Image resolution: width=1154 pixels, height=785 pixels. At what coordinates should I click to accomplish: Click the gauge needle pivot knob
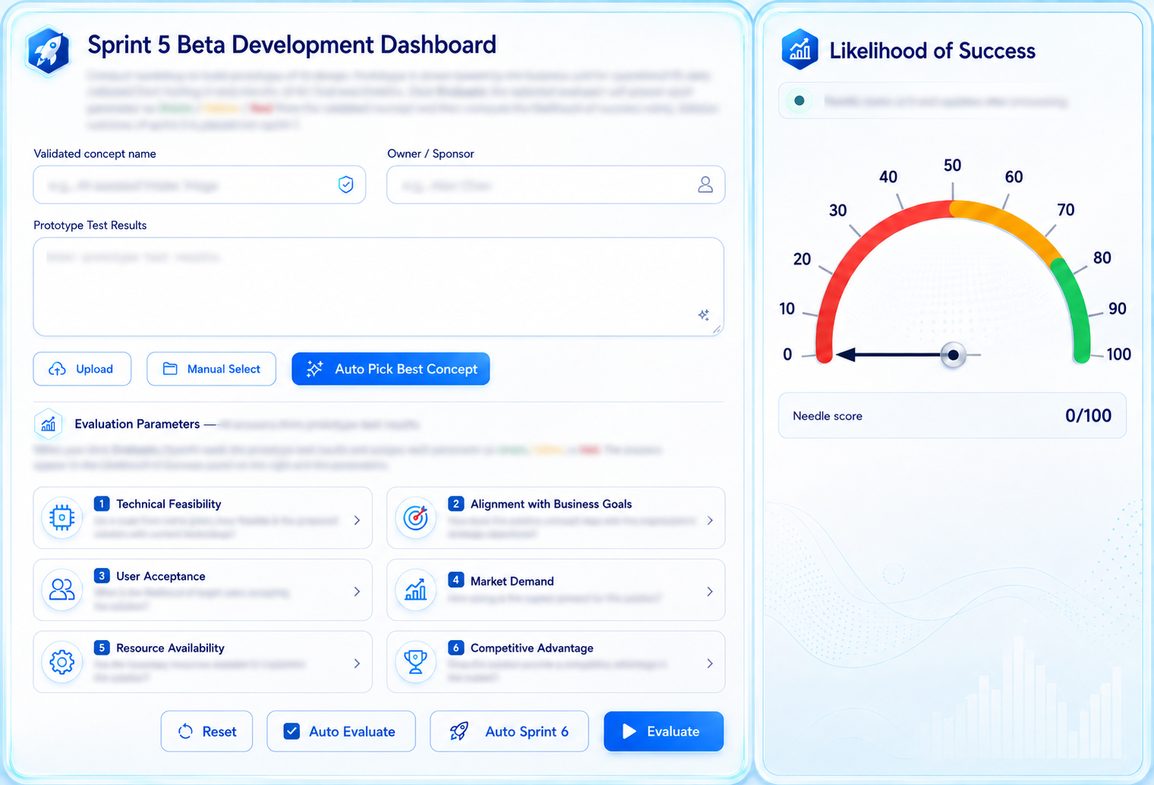click(x=953, y=355)
